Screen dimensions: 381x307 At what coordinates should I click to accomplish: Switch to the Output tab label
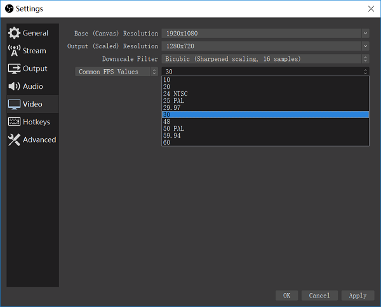35,69
